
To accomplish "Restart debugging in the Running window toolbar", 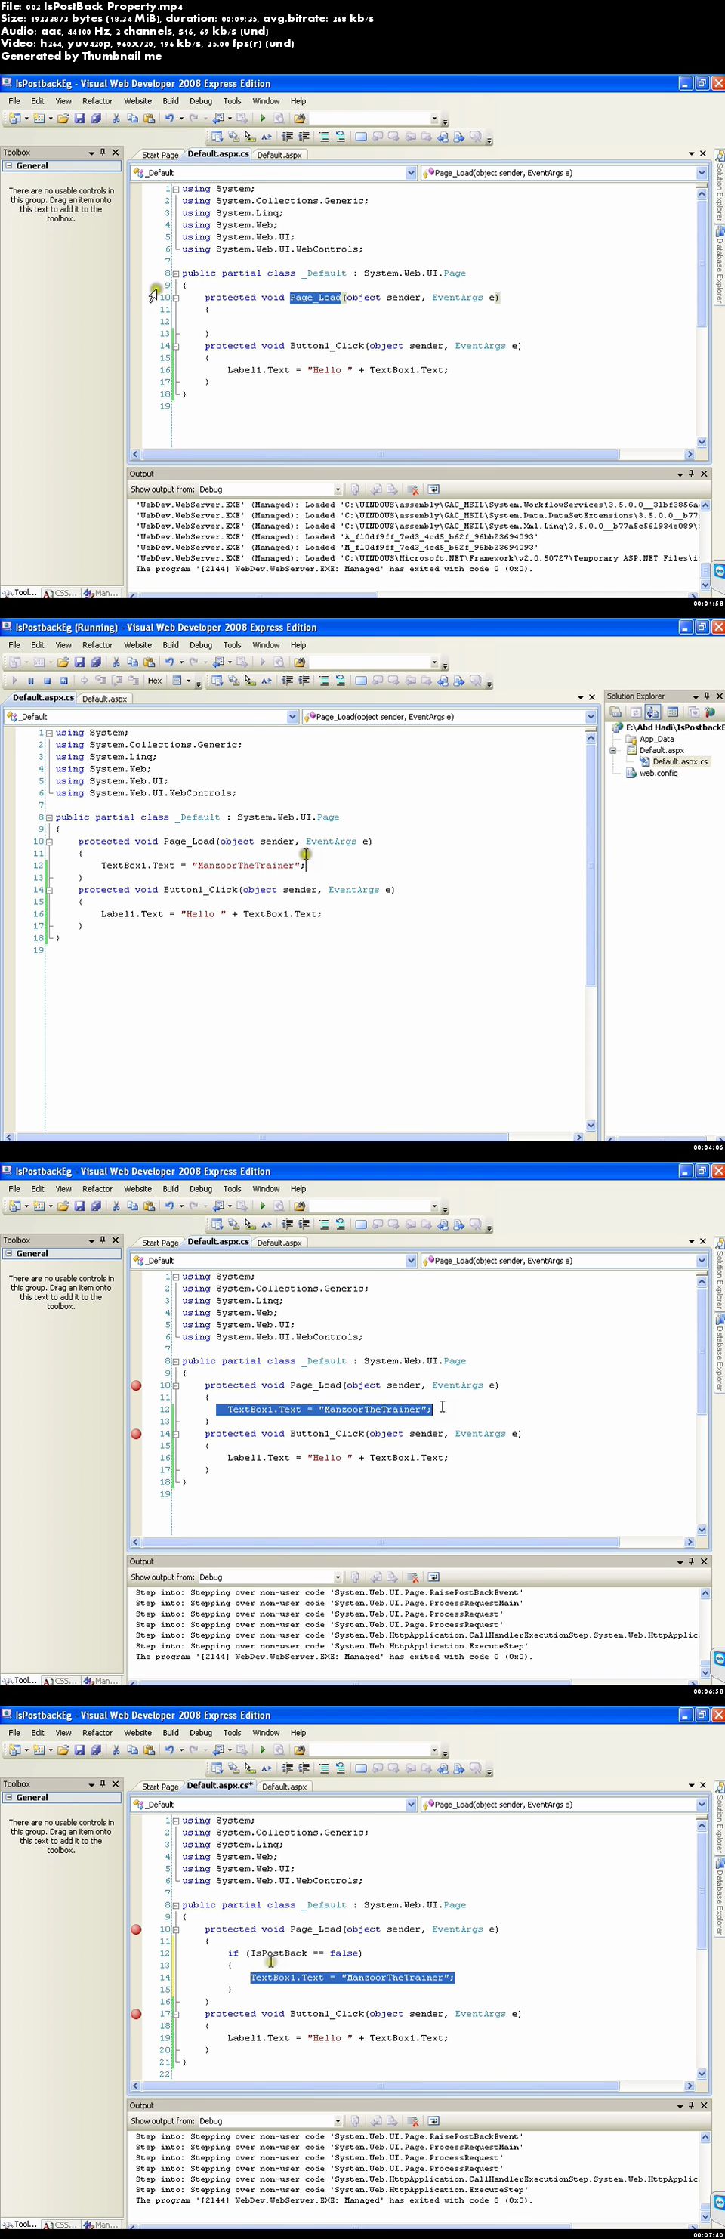I will 63,681.
